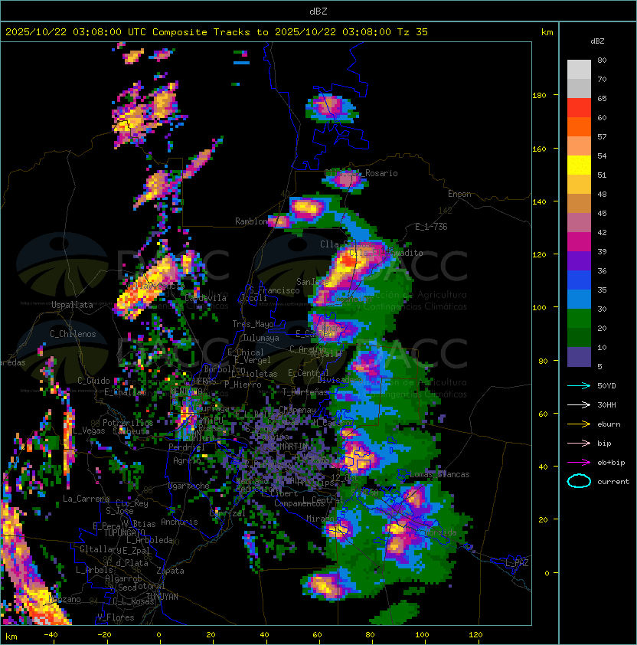Screen dimensions: 637x645
Task: Click the current legend label
Action: (x=613, y=482)
